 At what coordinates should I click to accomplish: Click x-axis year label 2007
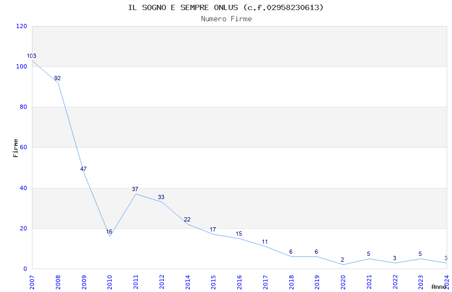32,282
